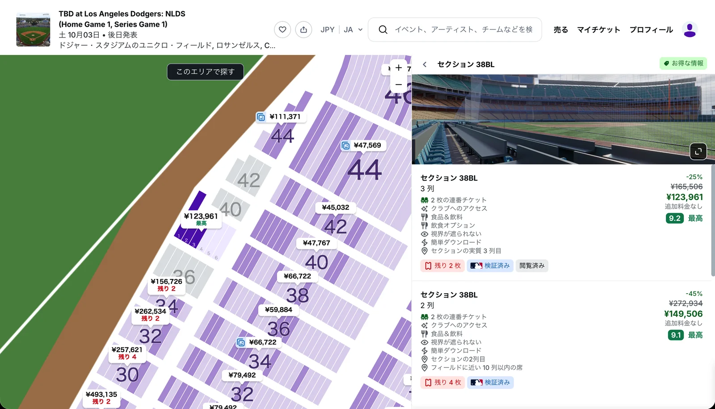Open the 売る menu item
The image size is (715, 409).
(561, 30)
